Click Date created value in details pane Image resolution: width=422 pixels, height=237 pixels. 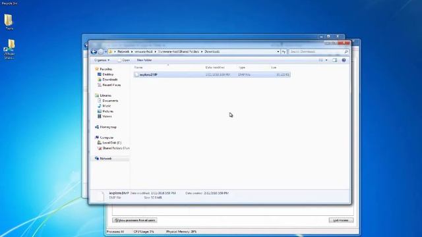click(x=216, y=193)
